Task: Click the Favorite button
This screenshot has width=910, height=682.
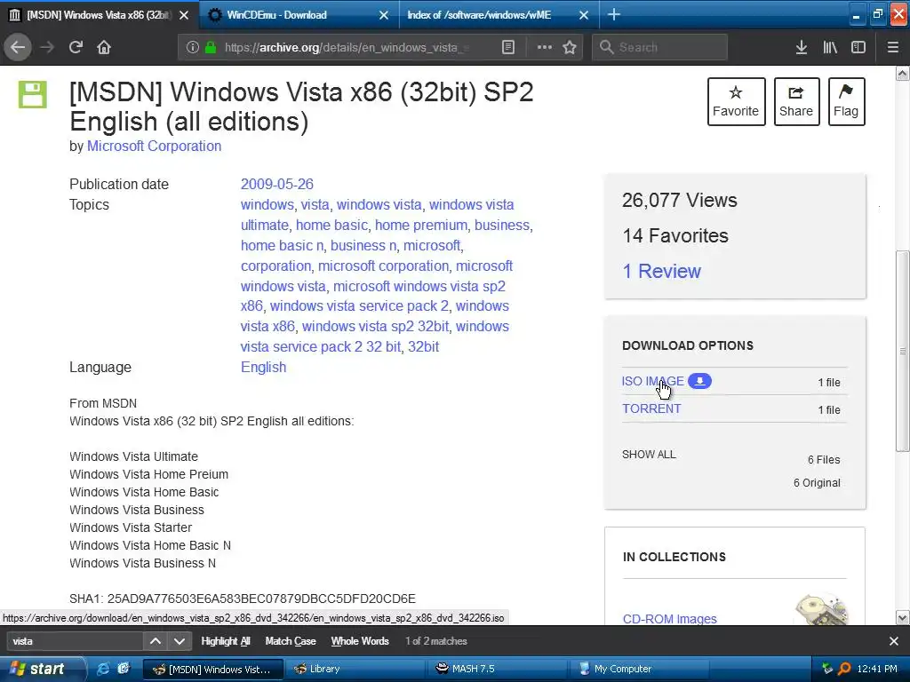Action: pyautogui.click(x=736, y=101)
